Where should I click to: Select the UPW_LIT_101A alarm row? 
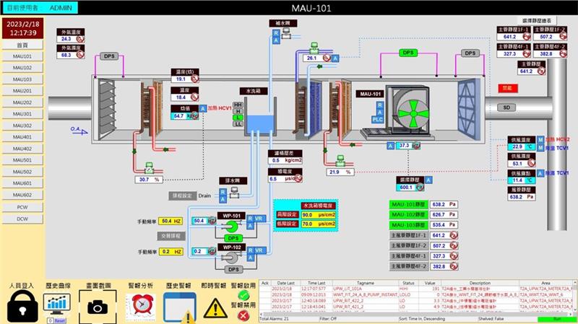[x=417, y=289]
